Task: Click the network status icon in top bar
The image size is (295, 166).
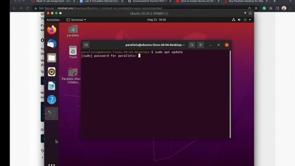Action: coord(234,19)
